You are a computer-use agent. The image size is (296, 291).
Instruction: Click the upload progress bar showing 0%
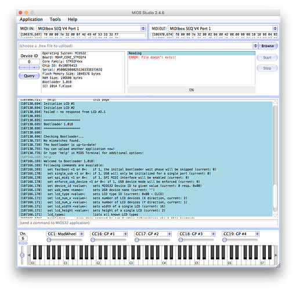[192, 90]
